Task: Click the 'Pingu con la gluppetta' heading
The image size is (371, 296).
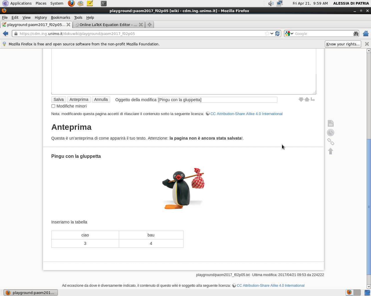Action: click(x=76, y=156)
